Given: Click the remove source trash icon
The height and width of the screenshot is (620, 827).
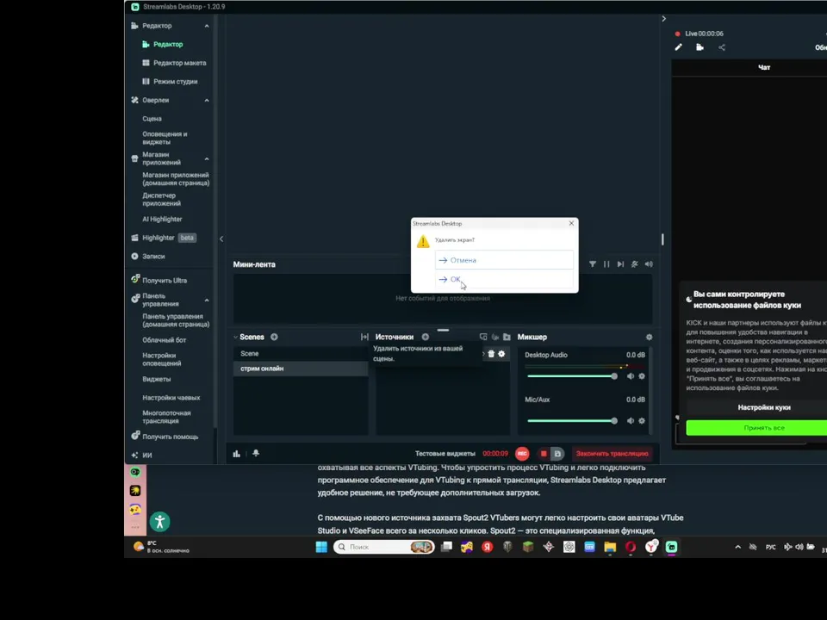Looking at the screenshot, I should coord(491,354).
